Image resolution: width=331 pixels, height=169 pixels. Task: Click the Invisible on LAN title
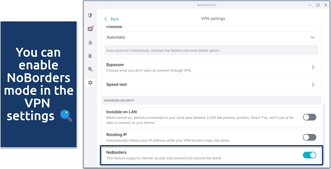coord(122,112)
